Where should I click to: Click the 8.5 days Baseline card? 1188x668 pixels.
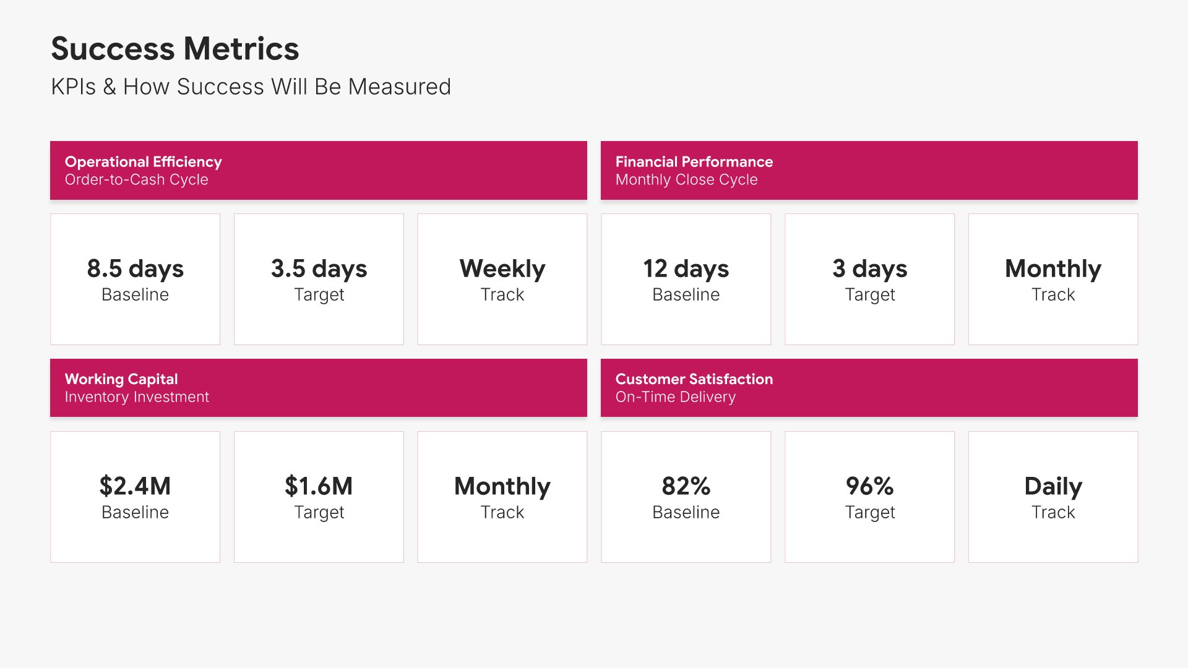(x=135, y=280)
